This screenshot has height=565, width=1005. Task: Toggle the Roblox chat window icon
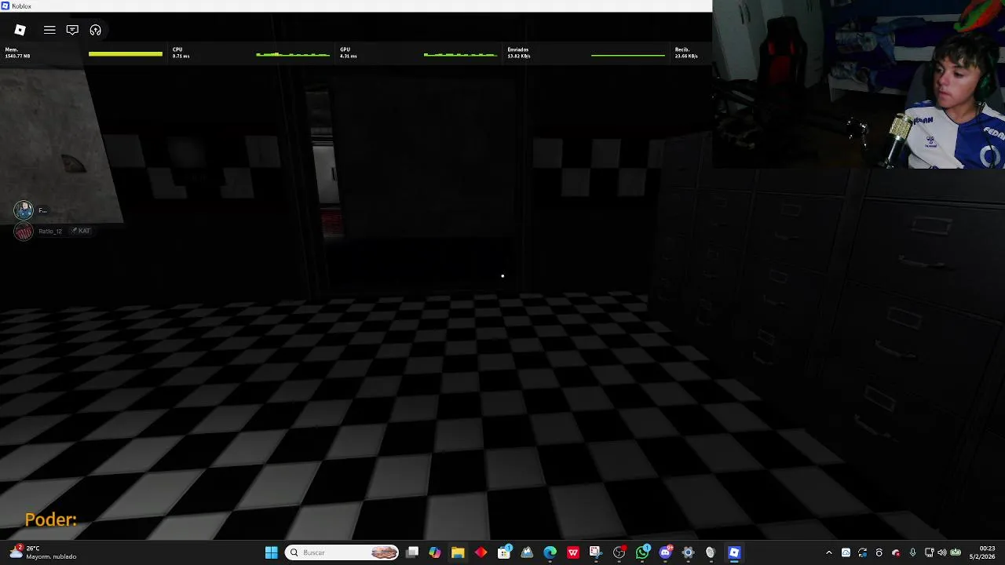(x=72, y=30)
